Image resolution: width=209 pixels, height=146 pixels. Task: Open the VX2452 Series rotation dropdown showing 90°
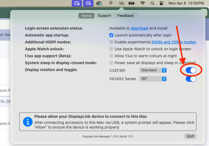153,79
